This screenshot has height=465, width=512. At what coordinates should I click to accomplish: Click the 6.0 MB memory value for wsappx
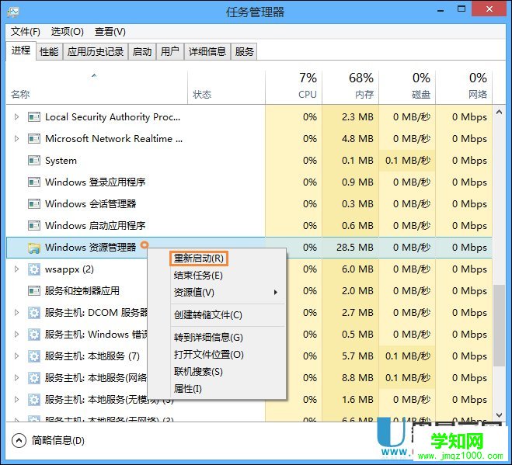(x=357, y=269)
